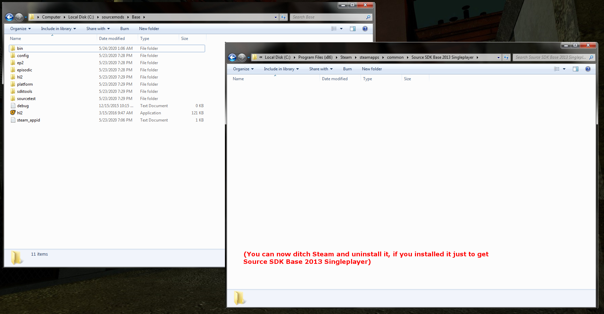
Task: Open recent pages dropdown in Source SDK window
Action: [249, 57]
